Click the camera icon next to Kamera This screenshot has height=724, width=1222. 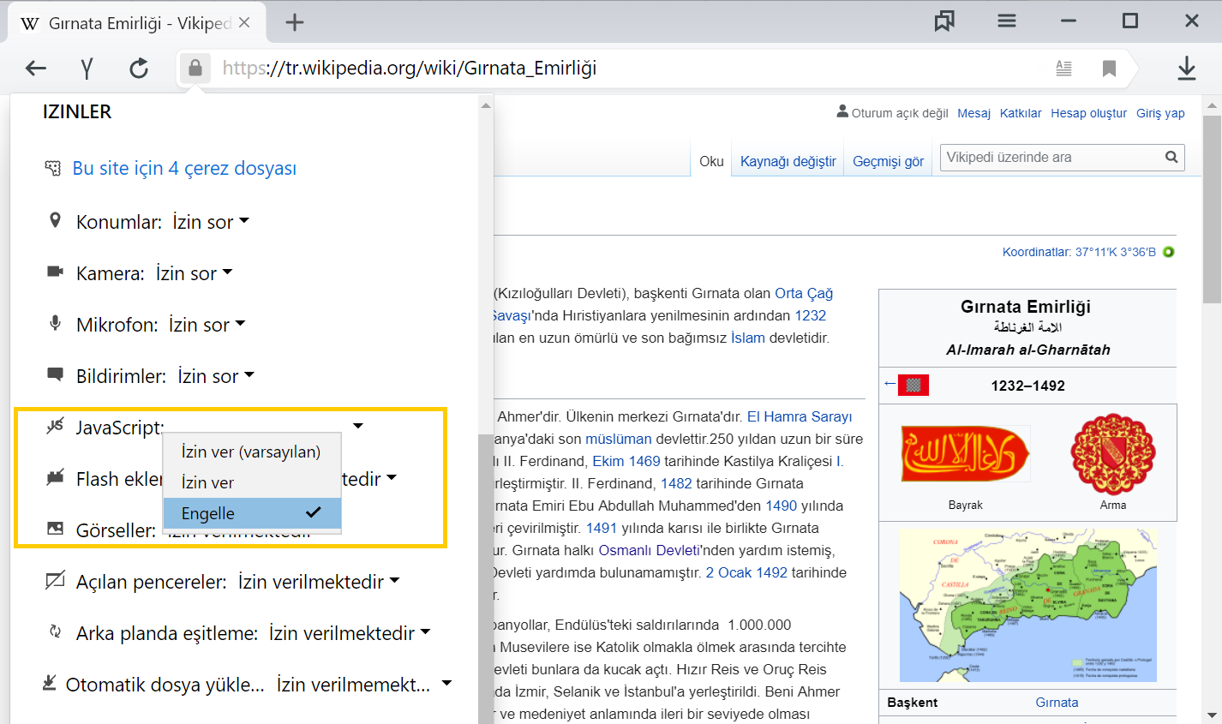click(x=56, y=272)
